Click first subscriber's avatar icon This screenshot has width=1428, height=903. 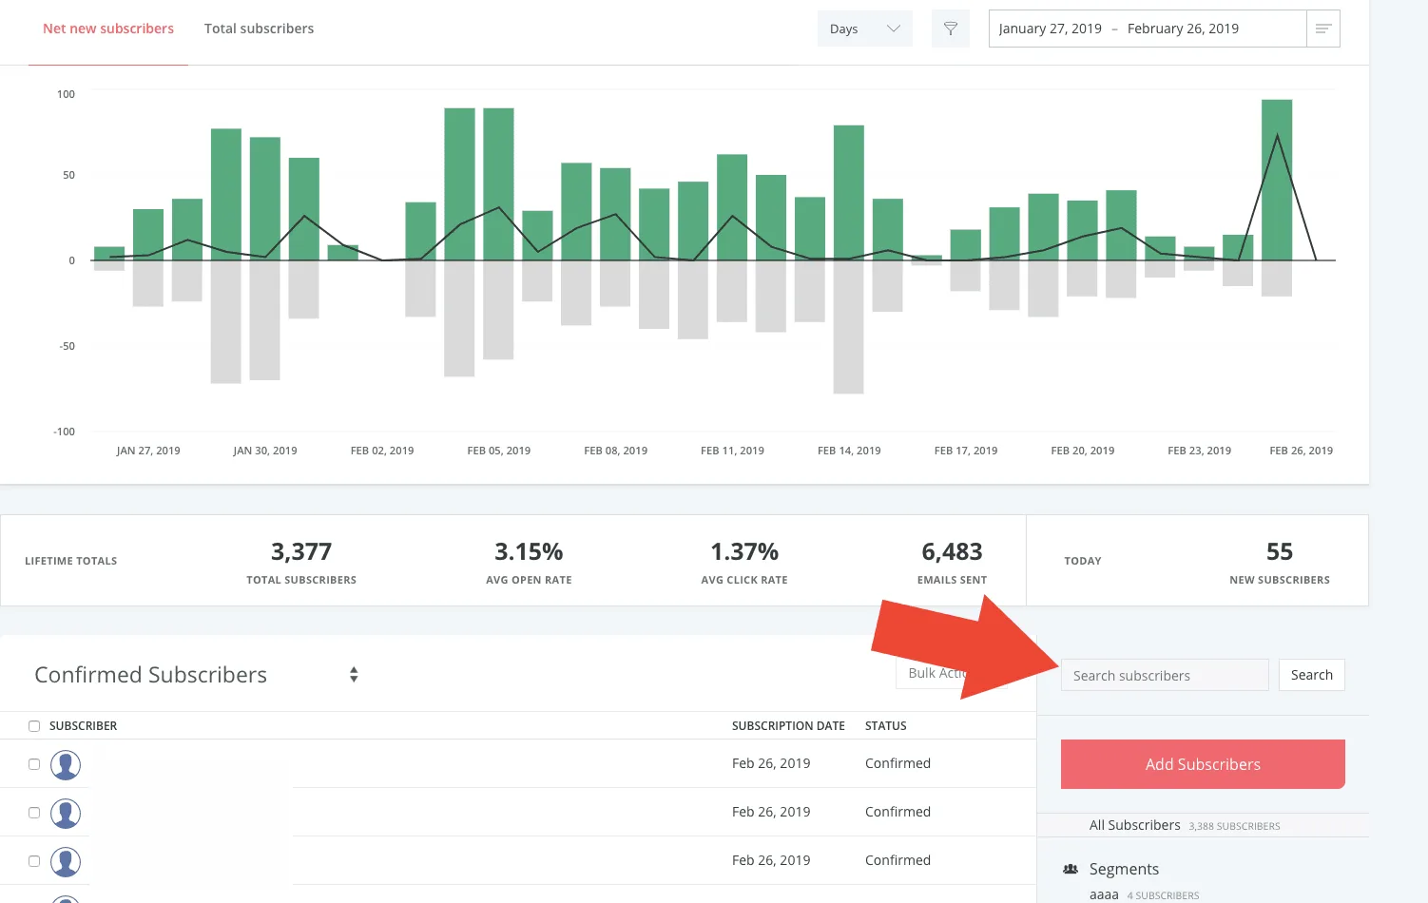(66, 764)
